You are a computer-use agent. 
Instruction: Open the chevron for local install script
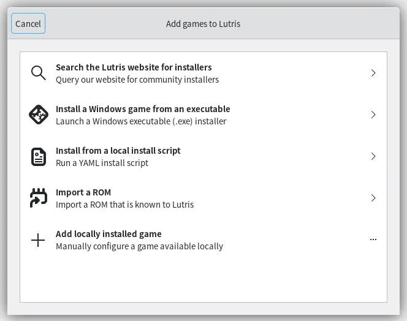373,156
